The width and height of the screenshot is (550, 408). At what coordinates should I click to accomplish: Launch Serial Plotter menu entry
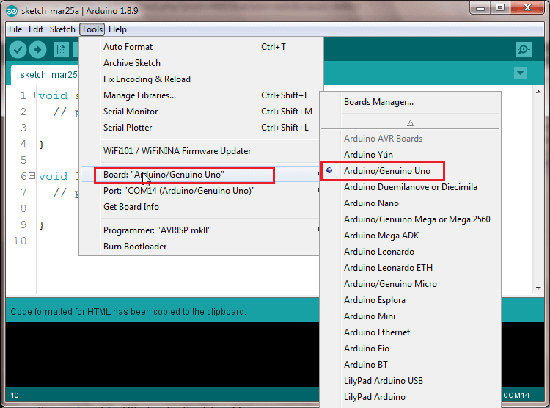point(201,128)
